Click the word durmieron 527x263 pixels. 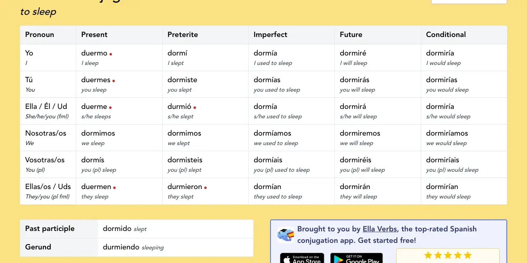pyautogui.click(x=185, y=187)
